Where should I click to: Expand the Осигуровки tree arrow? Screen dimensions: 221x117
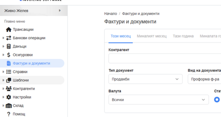(3, 55)
